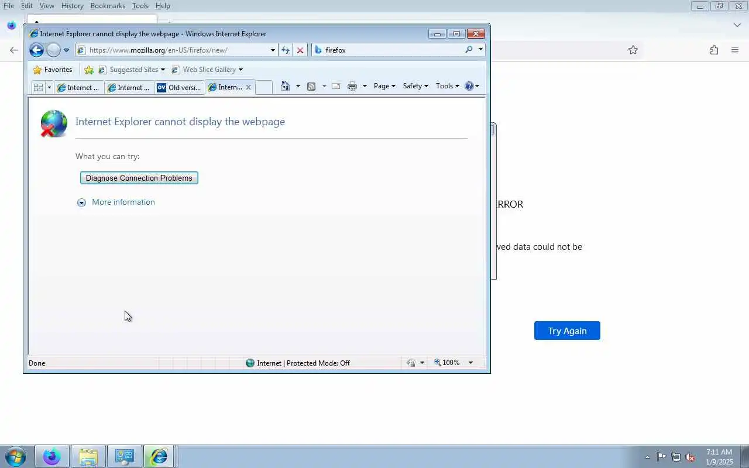
Task: Bookmark page with Firefox star icon
Action: point(633,50)
